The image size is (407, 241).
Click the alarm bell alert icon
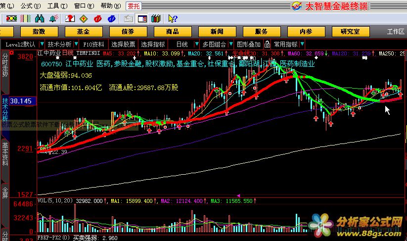53,19
